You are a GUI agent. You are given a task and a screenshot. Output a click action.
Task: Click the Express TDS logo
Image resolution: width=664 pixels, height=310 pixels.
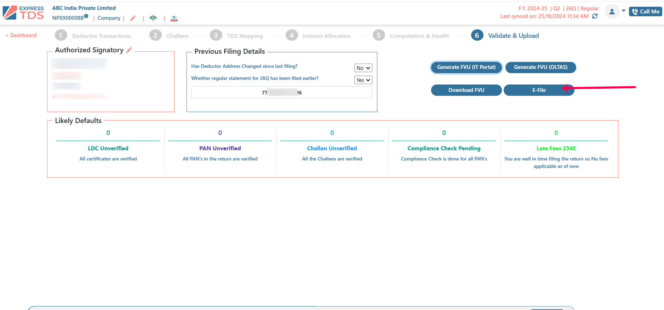23,13
